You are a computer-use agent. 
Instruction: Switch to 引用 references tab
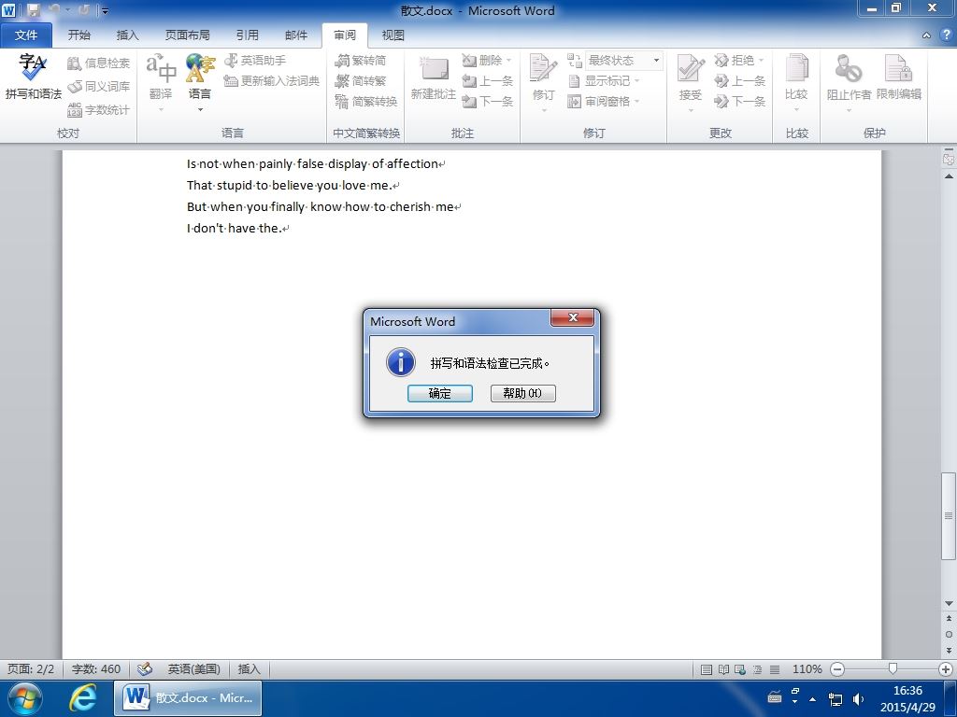[247, 35]
